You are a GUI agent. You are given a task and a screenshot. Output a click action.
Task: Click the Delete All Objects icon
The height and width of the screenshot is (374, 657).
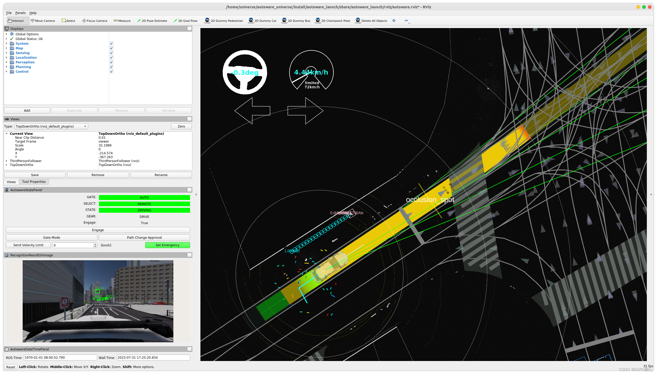pyautogui.click(x=358, y=21)
